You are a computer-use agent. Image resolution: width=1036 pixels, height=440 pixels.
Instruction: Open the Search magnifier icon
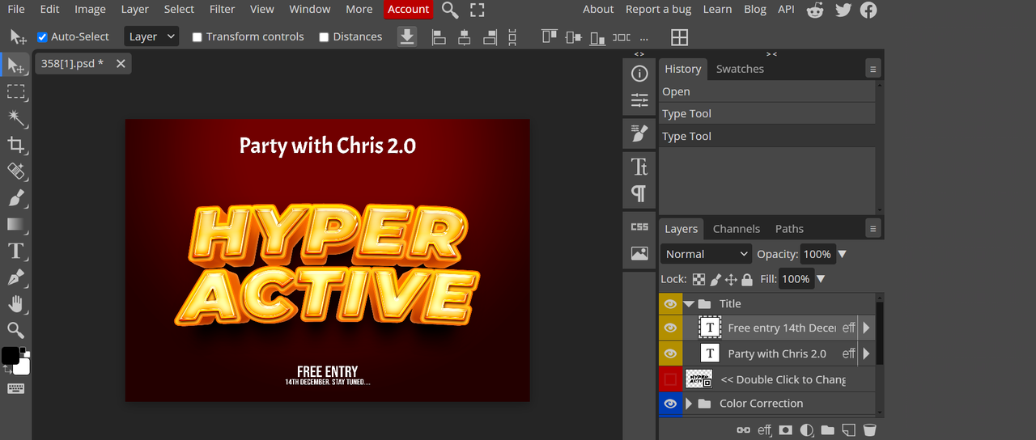pos(450,10)
